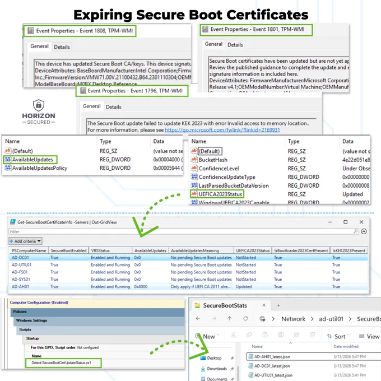Image resolution: width=381 pixels, height=381 pixels.
Task: Select the AD-UTIL01 row in Out-GridView
Action: click(188, 264)
